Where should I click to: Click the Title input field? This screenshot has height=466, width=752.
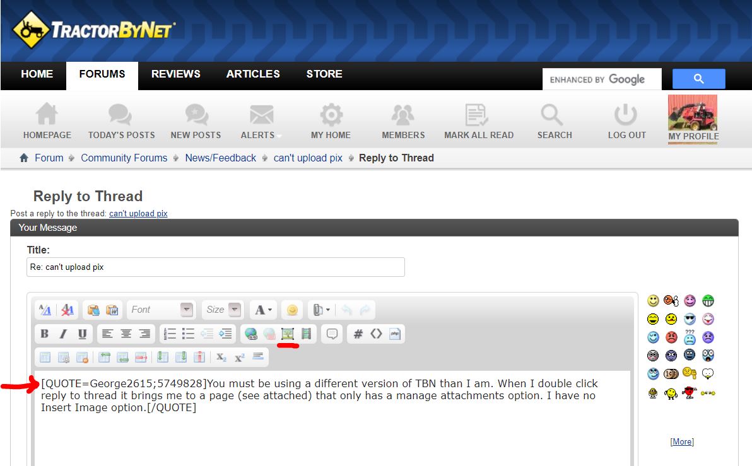215,267
